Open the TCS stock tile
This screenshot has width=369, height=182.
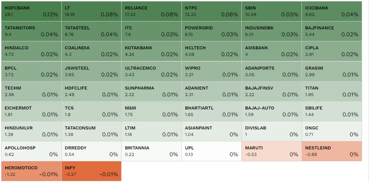91,111
